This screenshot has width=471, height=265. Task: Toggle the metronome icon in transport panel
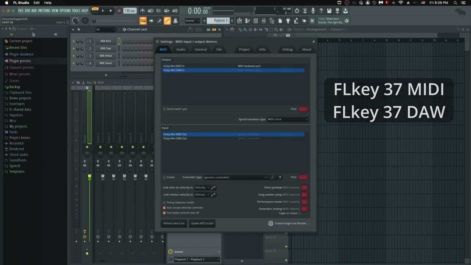pyautogui.click(x=142, y=11)
